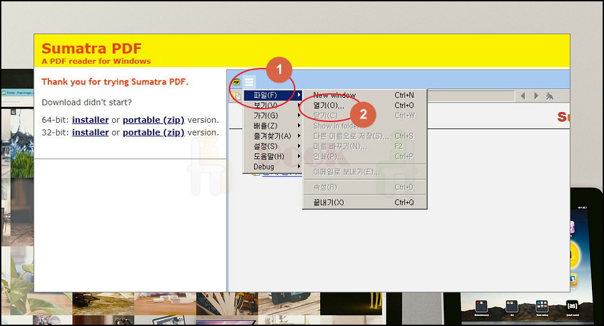Click 이메일로 보내기(E)... entry

364,172
